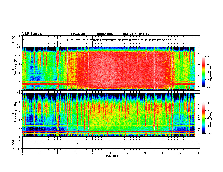Click the "0" tick on the time axis

tap(22, 153)
